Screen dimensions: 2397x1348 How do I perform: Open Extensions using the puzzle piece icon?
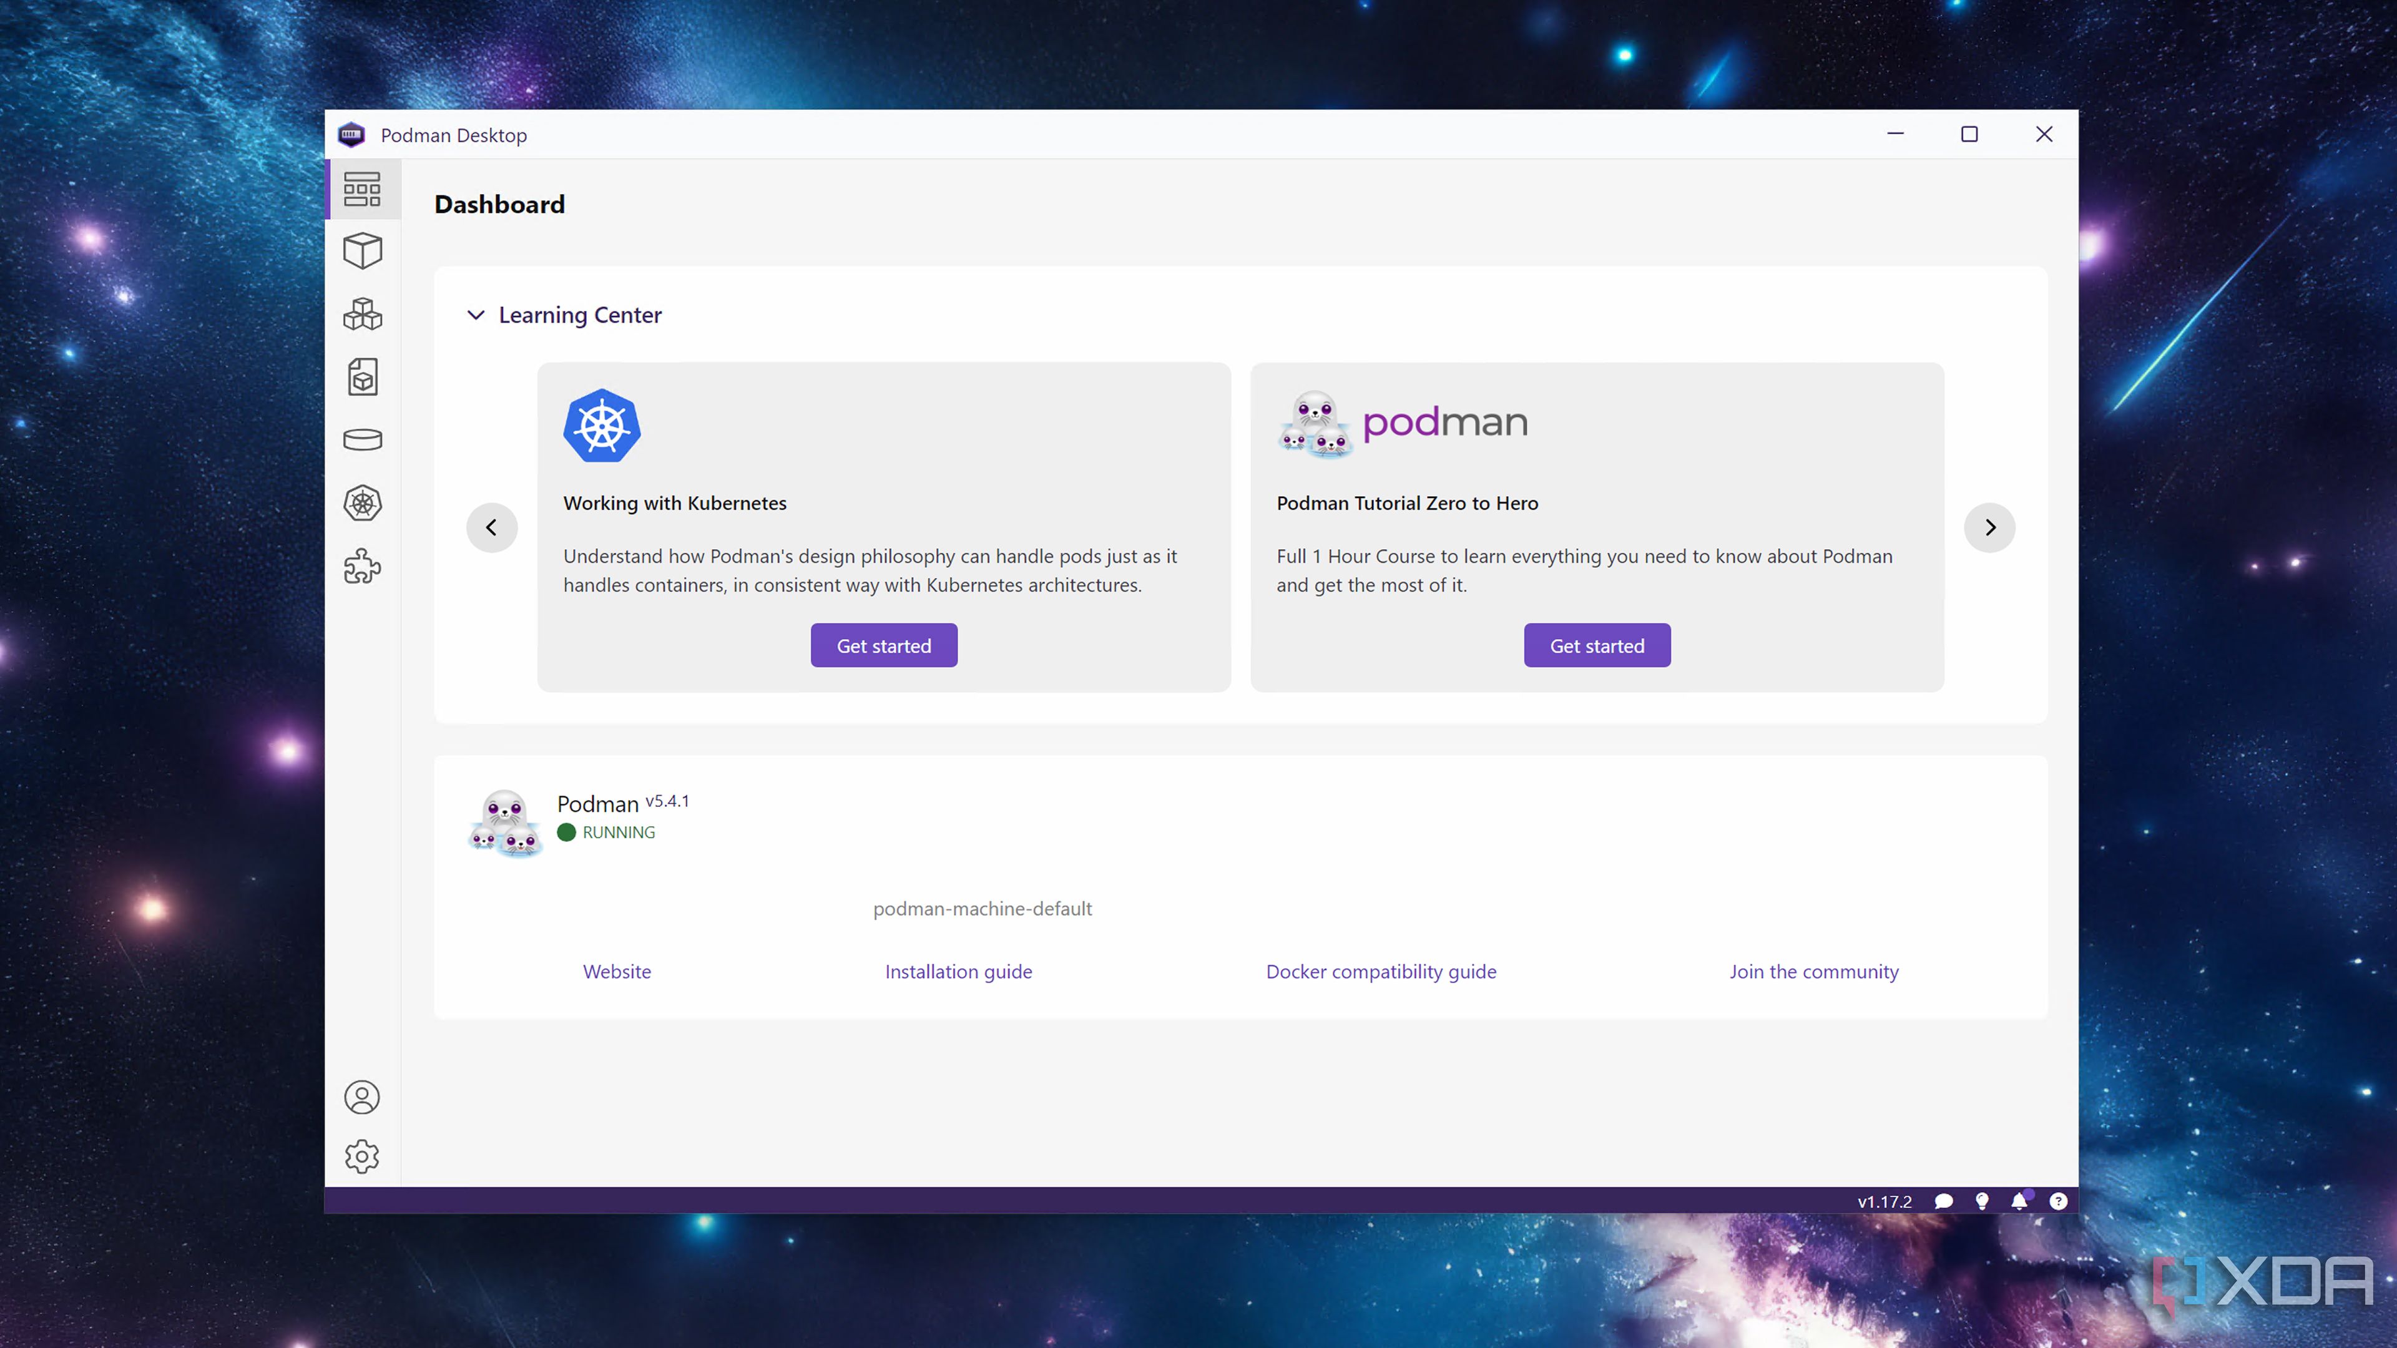pos(363,567)
